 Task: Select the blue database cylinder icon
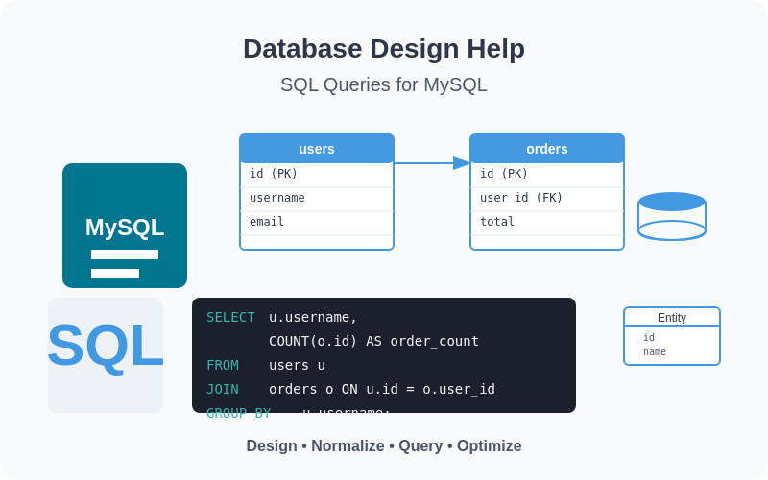[x=672, y=216]
